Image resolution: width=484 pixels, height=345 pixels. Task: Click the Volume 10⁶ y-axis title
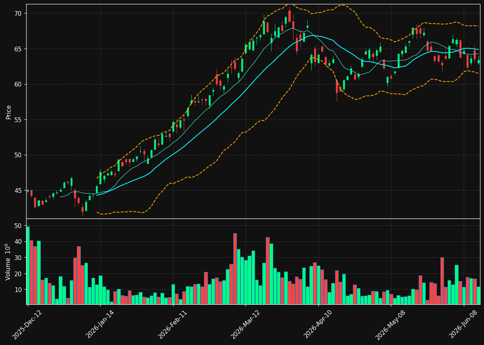8,262
